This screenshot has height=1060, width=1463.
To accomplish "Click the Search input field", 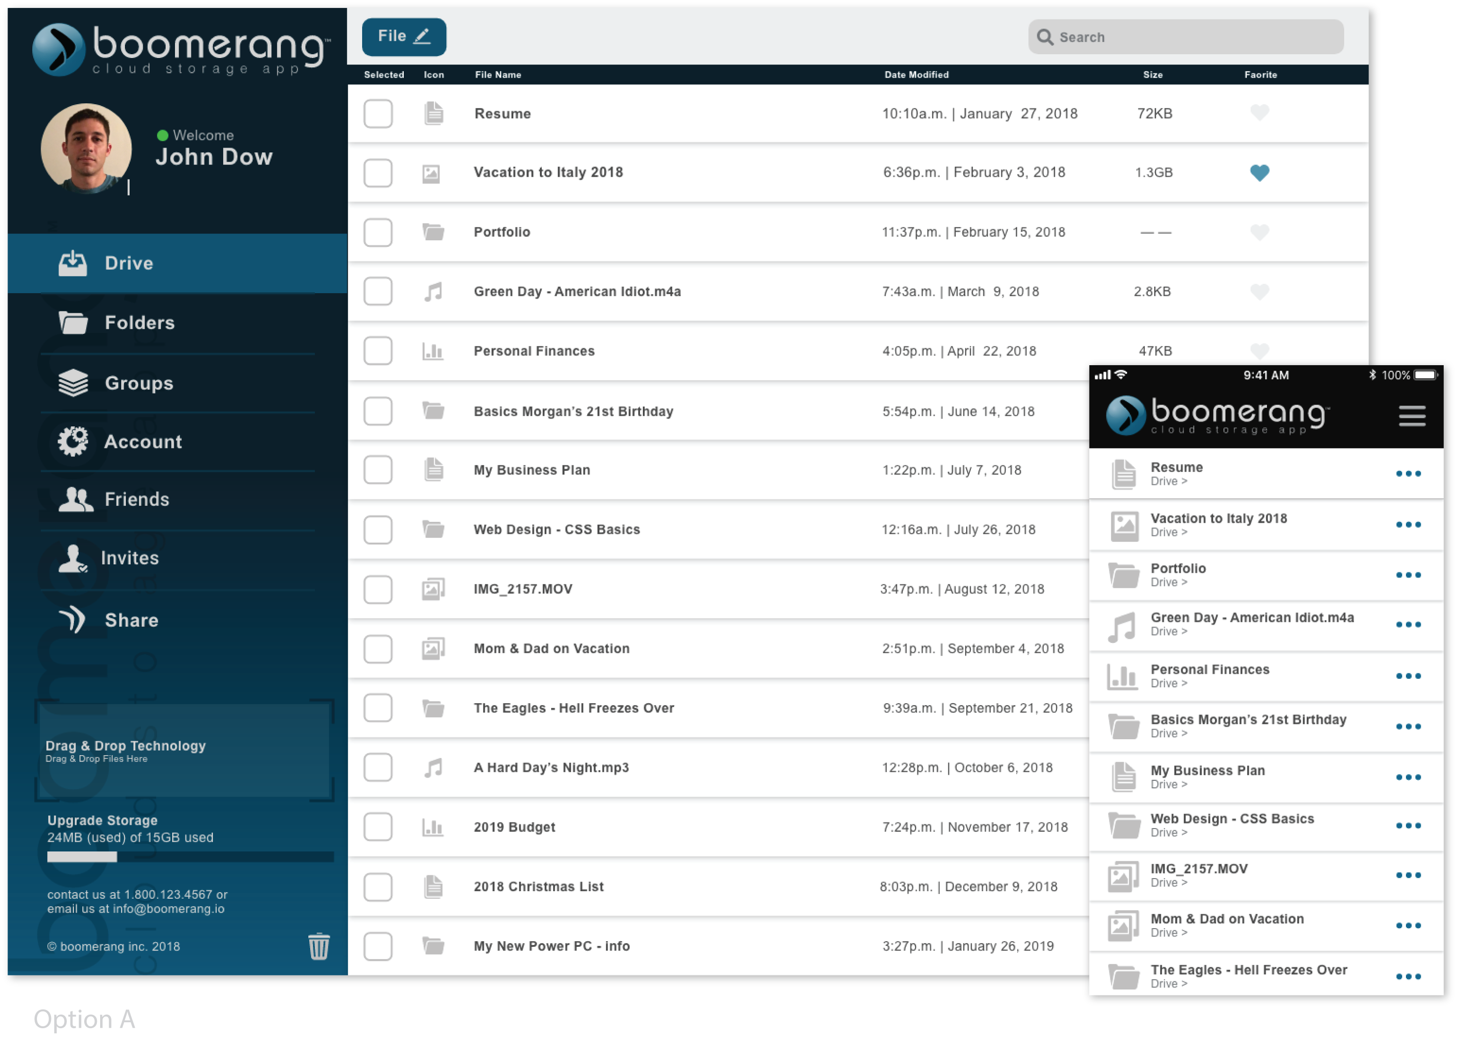I will point(1186,36).
